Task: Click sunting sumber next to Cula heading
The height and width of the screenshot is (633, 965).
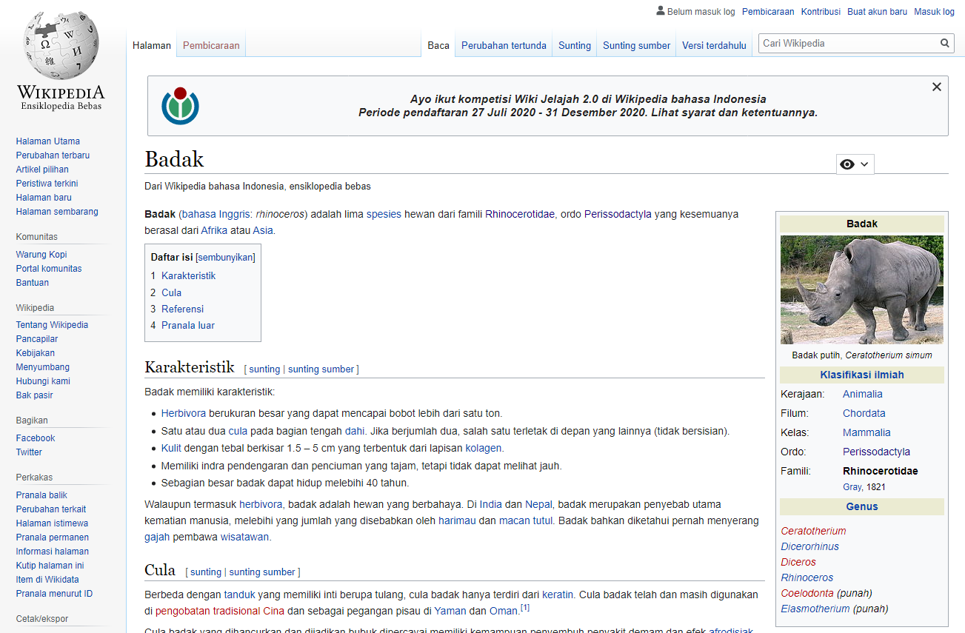Action: tap(262, 572)
